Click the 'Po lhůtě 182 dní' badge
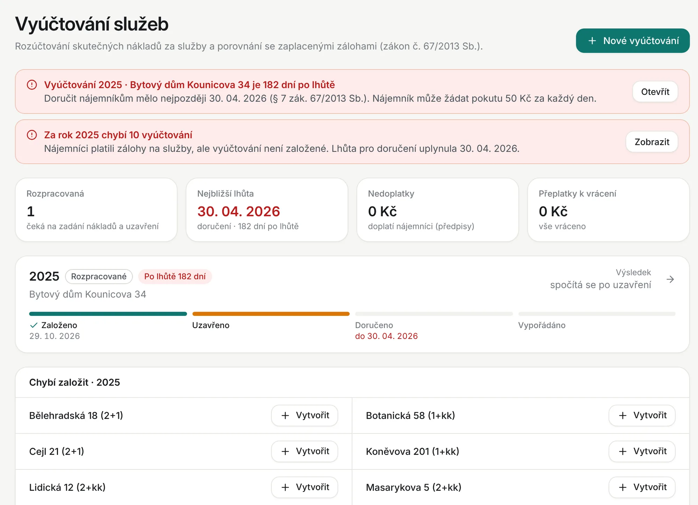 (x=175, y=276)
